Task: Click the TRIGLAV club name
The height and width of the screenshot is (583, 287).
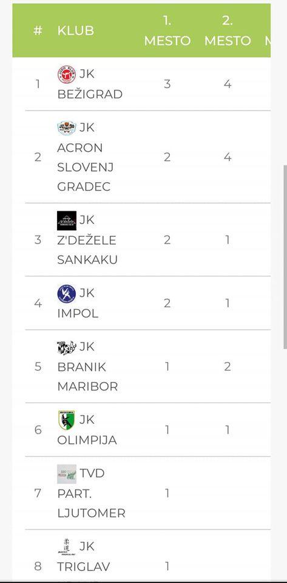Action: (84, 567)
